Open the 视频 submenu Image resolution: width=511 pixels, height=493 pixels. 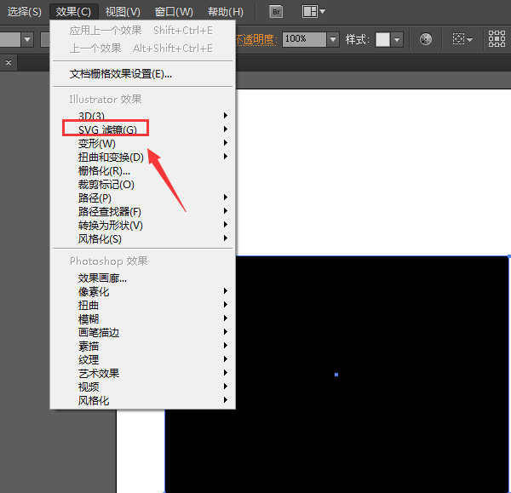click(x=143, y=387)
